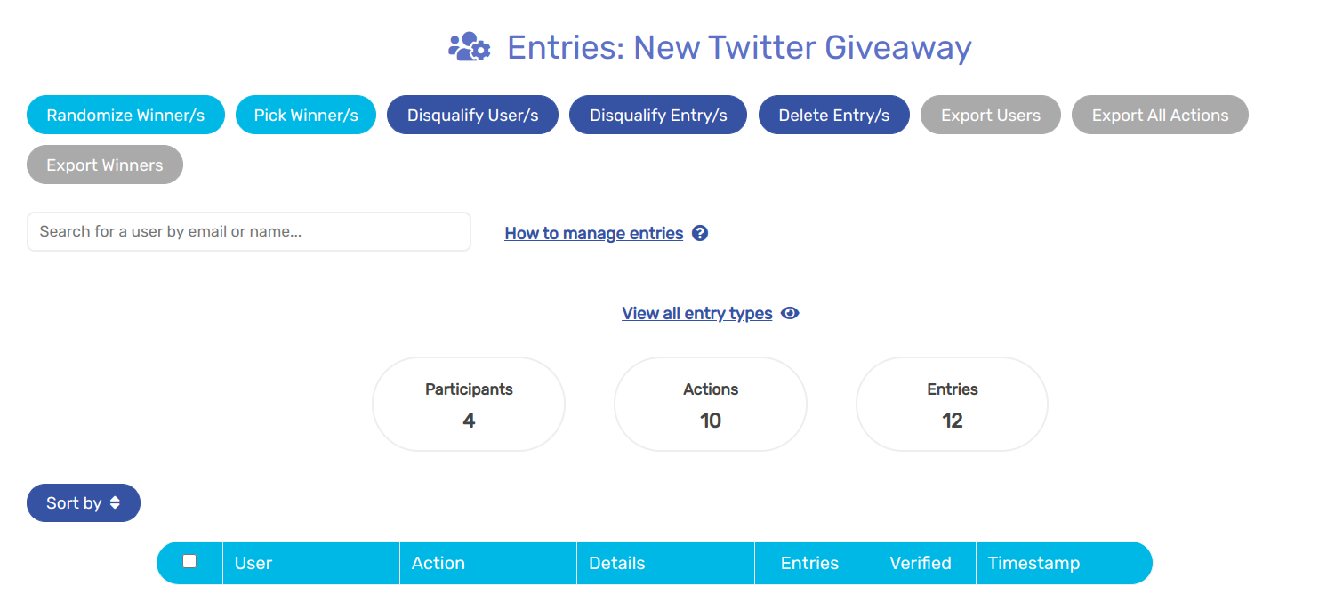This screenshot has width=1327, height=594.
Task: Select the checkbox in the table header row
Action: pyautogui.click(x=189, y=561)
